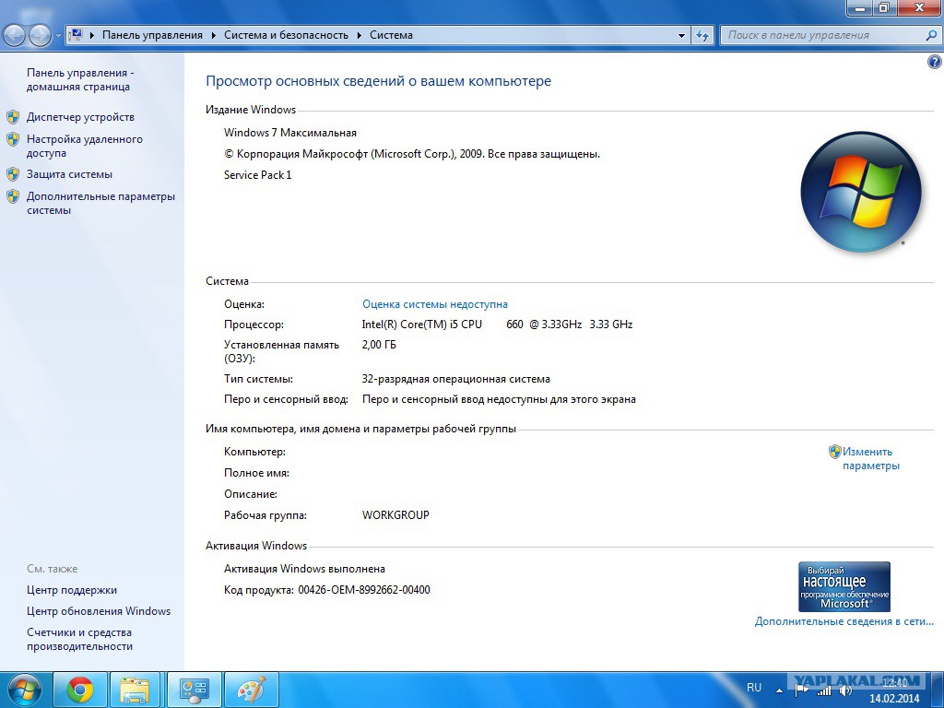
Task: Open clock showing 14.02.2014
Action: coord(894,690)
